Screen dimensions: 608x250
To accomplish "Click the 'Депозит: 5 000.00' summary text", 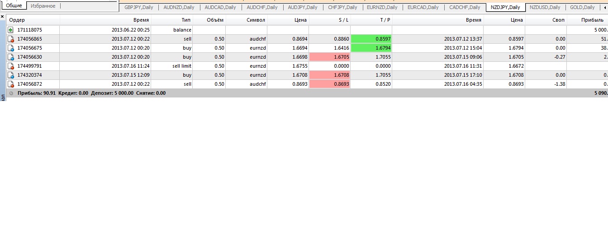I will click(112, 93).
